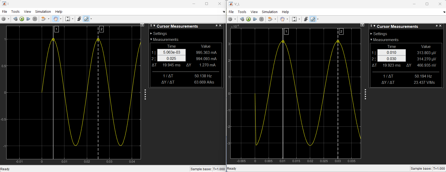Run the simulation in I scope window
This screenshot has height=172, width=446.
(x=22, y=19)
